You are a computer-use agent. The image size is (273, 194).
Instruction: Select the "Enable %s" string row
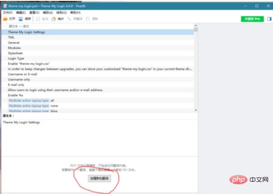[15, 95]
